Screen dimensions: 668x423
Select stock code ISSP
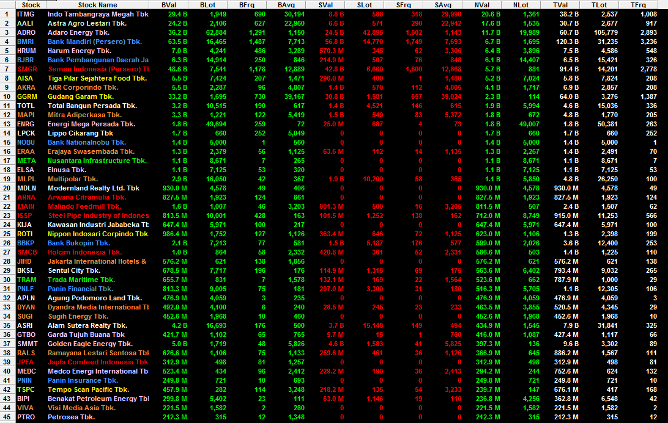click(x=24, y=215)
